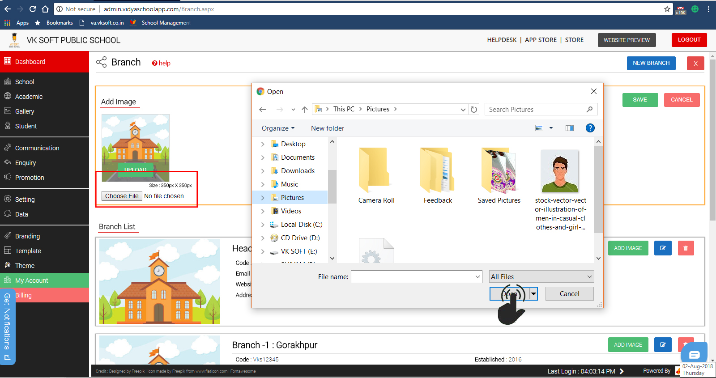Open the blue Help question icon
Viewport: 716px width, 378px height.
click(x=590, y=128)
